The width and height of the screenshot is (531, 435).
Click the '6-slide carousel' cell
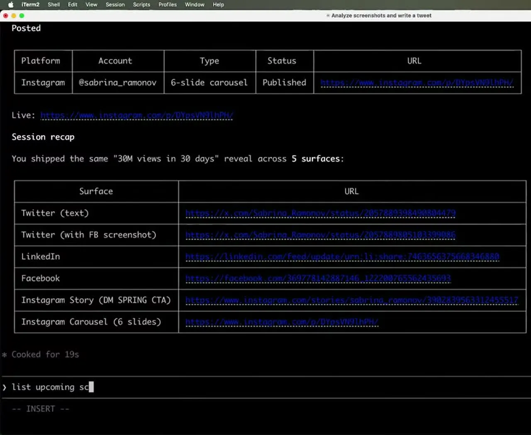[x=209, y=83]
